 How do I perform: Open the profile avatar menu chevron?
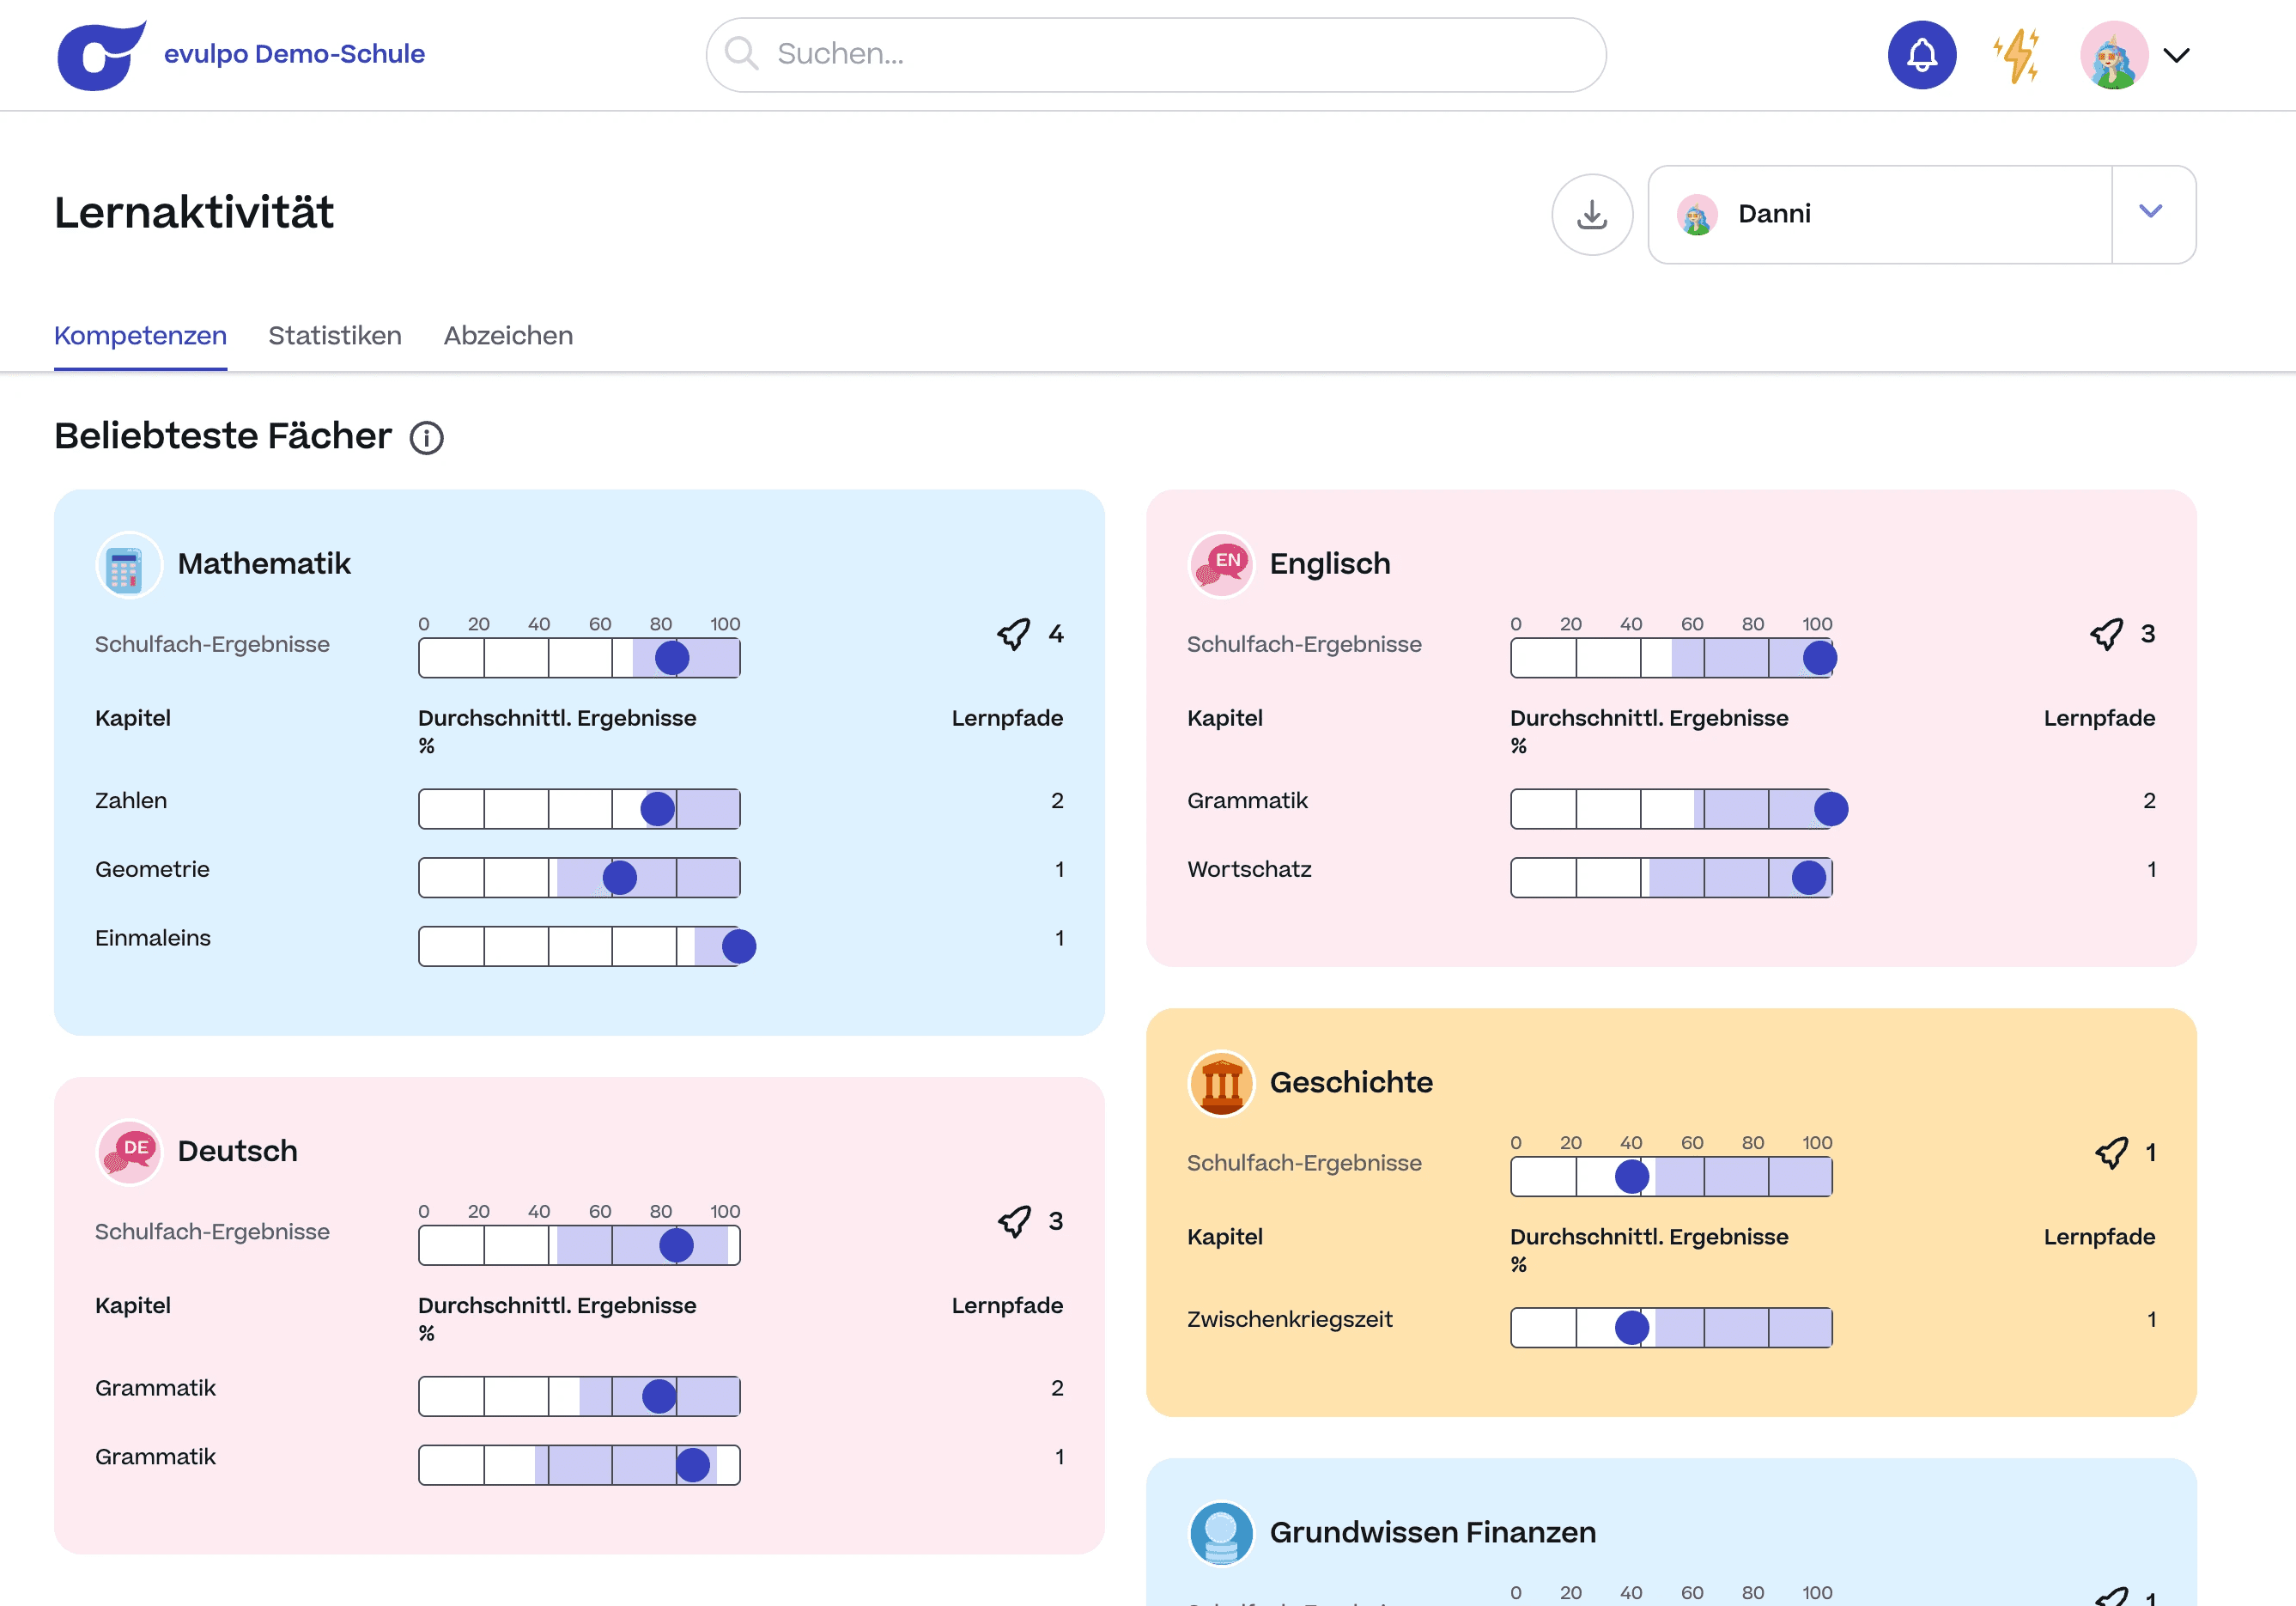(x=2176, y=55)
